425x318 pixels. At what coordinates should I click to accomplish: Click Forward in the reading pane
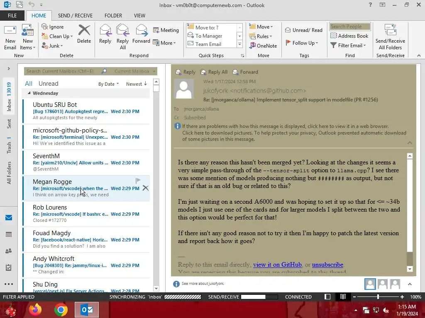click(245, 72)
